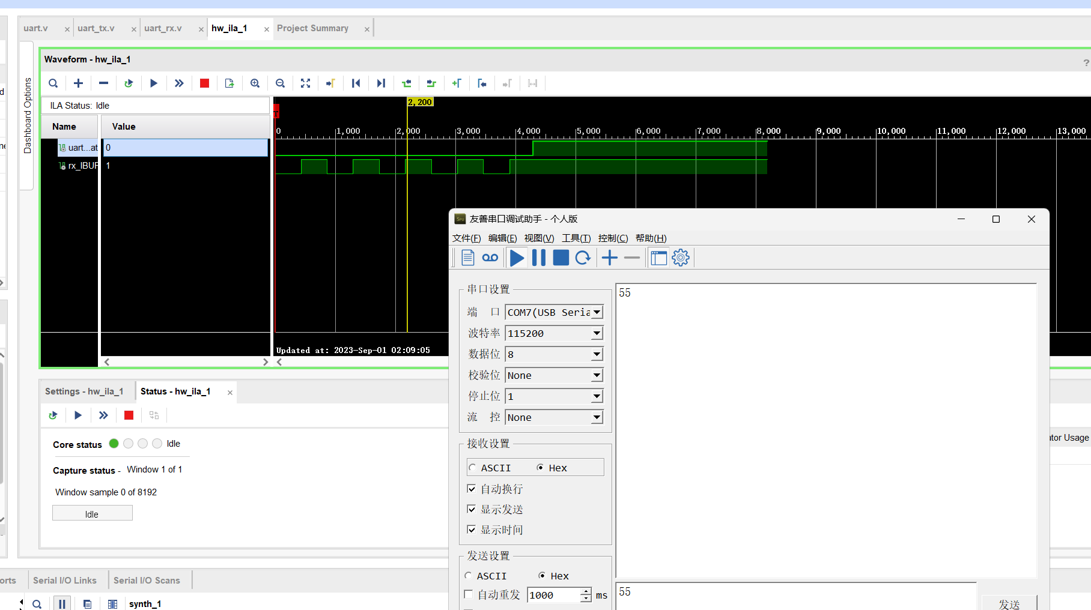
Task: Toggle 显示发送 show-send checkbox
Action: coord(472,509)
